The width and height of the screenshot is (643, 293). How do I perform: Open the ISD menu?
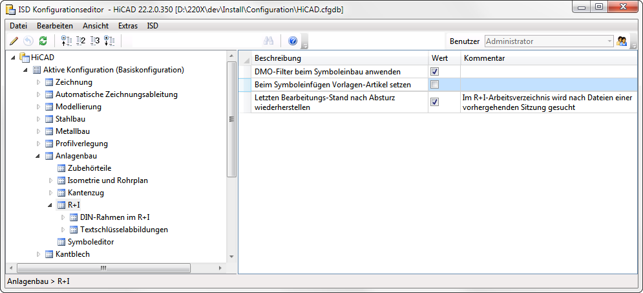(153, 26)
